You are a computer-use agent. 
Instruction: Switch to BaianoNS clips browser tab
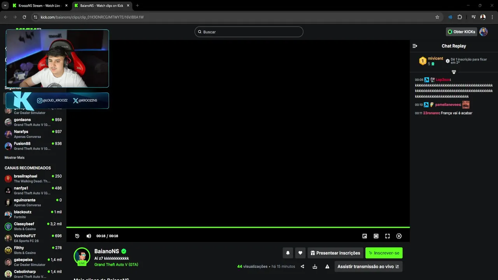point(102,5)
